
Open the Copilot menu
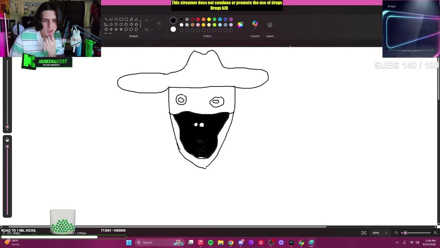pyautogui.click(x=255, y=24)
